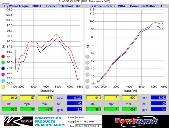Select the green 93.2 lbft torque value
The image size is (169, 128).
[x=10, y=109]
